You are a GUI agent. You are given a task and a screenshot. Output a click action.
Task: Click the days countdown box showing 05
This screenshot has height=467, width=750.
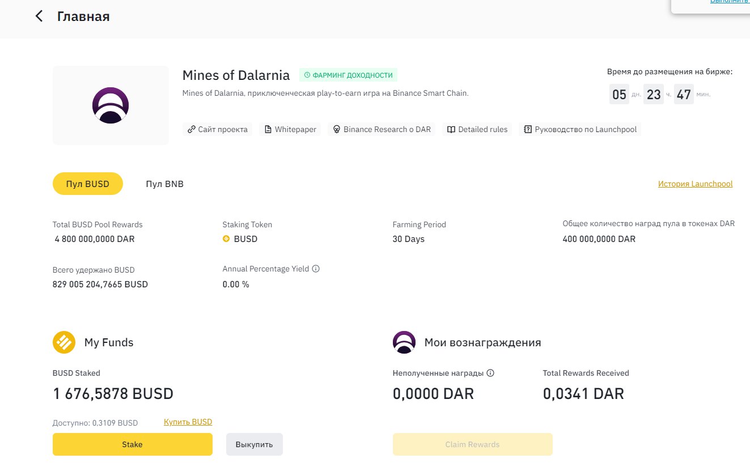pos(619,94)
